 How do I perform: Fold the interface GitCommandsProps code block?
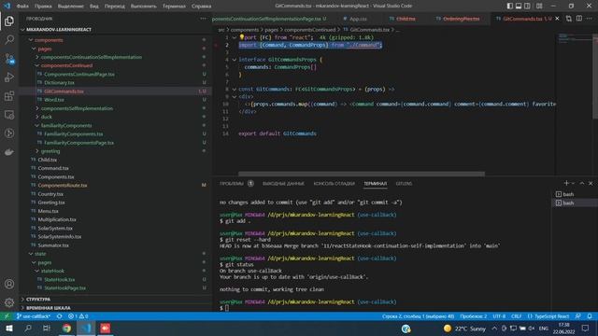tap(235, 60)
